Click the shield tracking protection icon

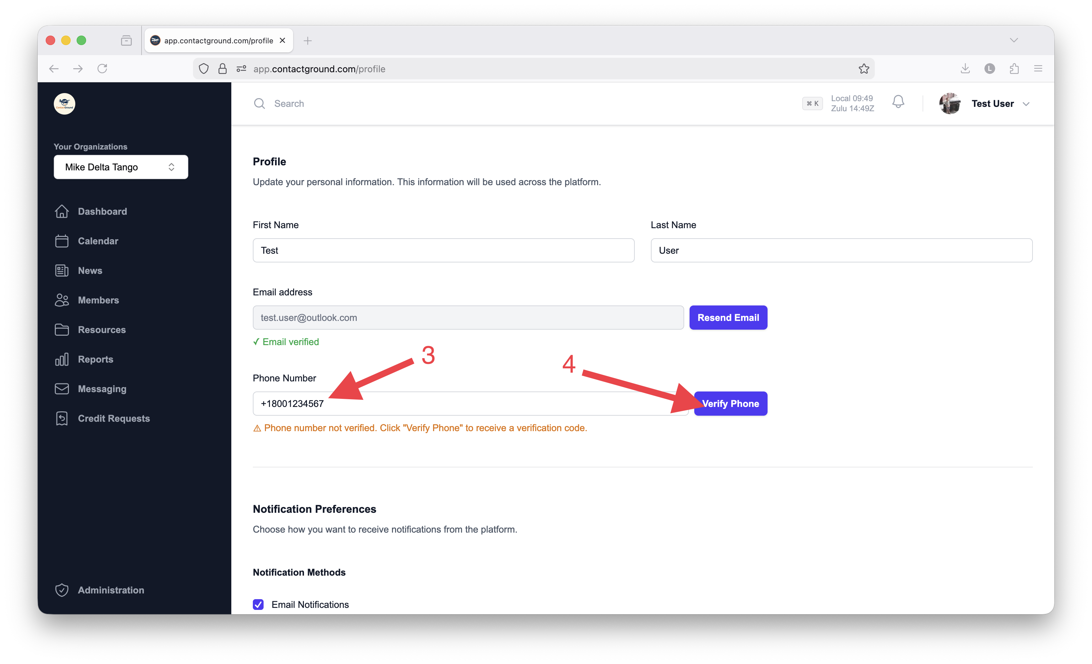point(203,69)
